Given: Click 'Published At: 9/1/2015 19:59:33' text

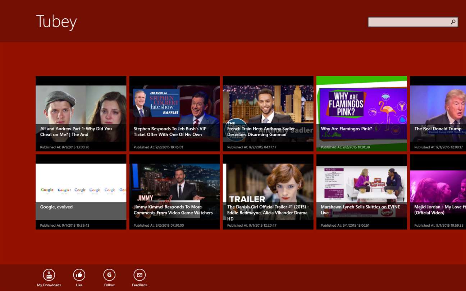Looking at the screenshot, I should click(439, 226).
